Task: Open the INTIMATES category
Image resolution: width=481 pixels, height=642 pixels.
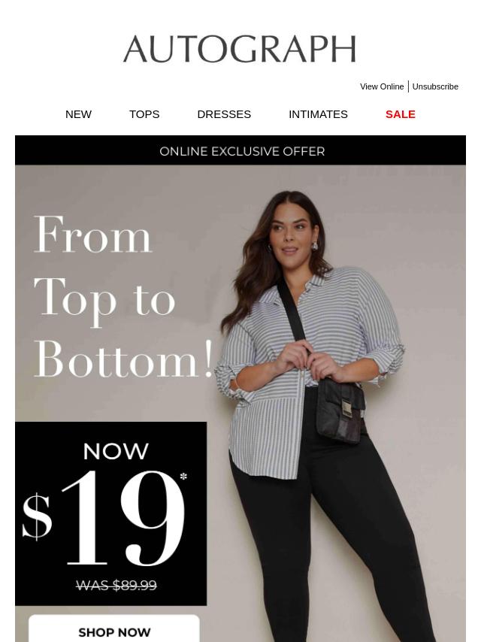Action: (x=318, y=114)
